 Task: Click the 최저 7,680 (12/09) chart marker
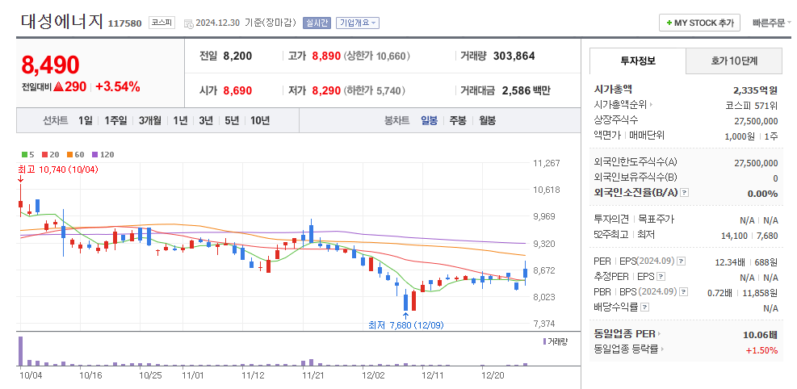click(405, 325)
